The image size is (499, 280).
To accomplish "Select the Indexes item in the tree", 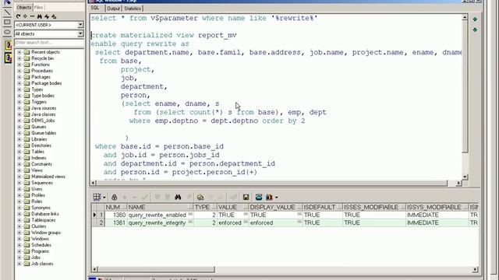I will click(38, 158).
